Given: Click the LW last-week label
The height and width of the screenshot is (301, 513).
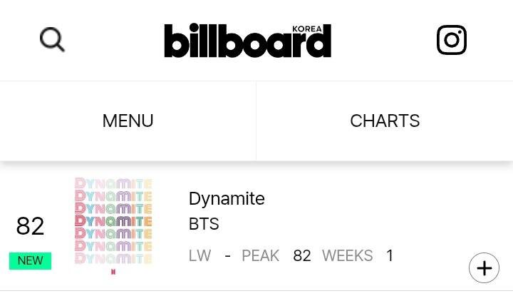Looking at the screenshot, I should point(200,255).
